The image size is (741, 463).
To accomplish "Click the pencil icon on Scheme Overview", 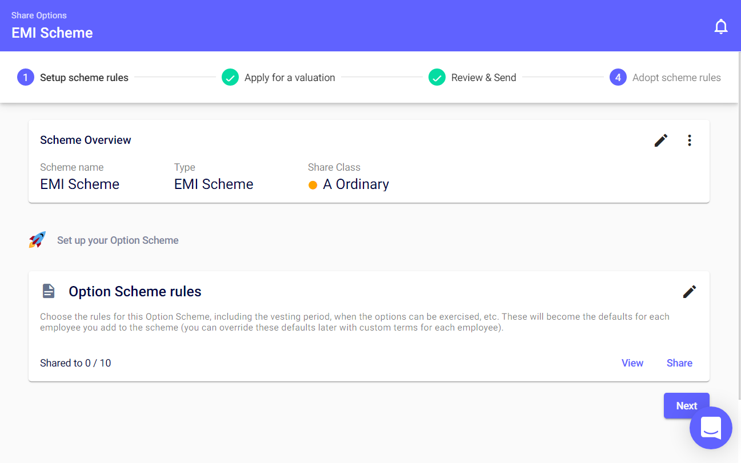I will tap(661, 140).
